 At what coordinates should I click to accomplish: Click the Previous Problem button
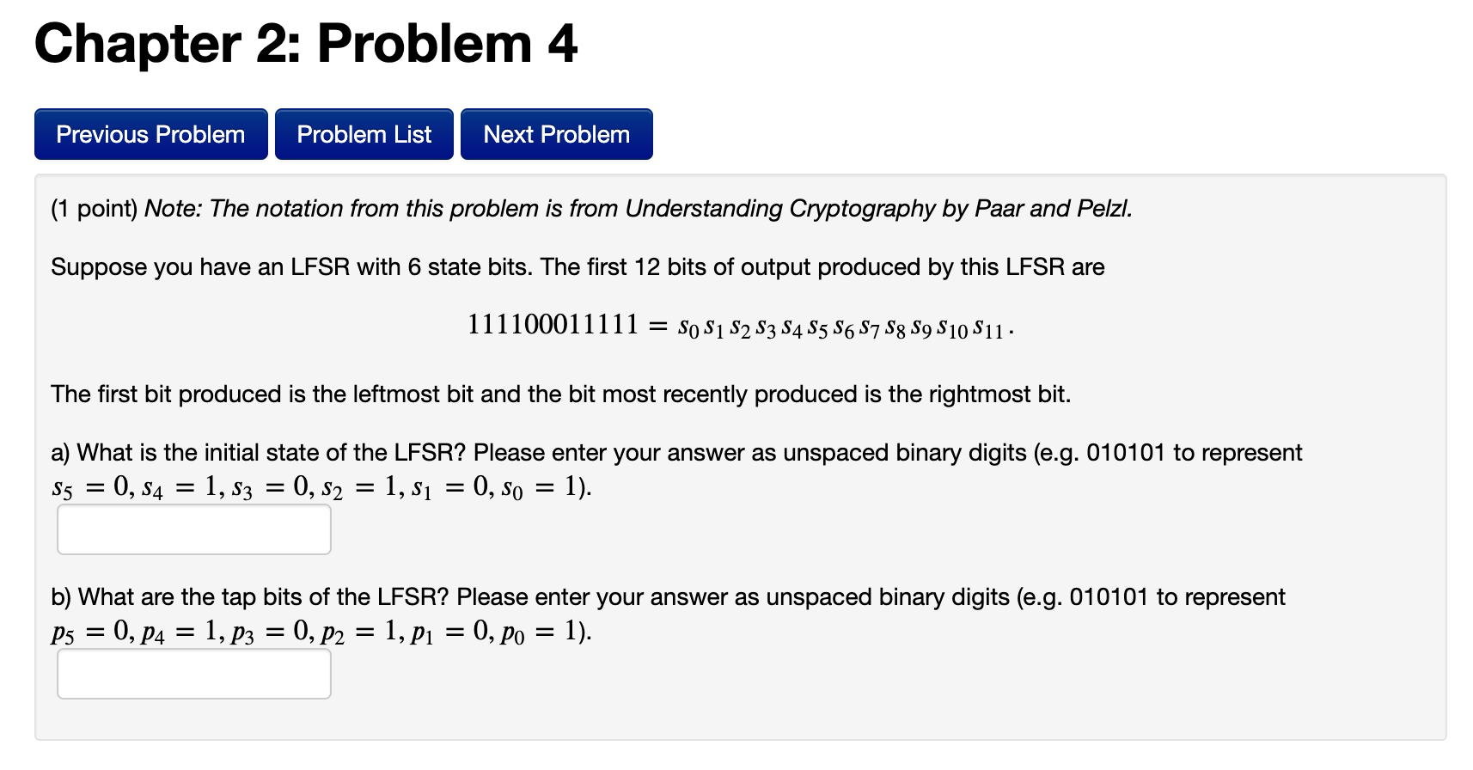tap(150, 134)
